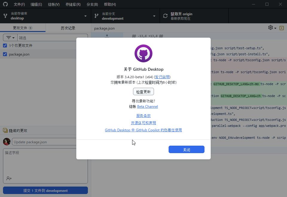287x197 pixels.
Task: Expand the 当前分支 development dropdown
Action: click(125, 16)
